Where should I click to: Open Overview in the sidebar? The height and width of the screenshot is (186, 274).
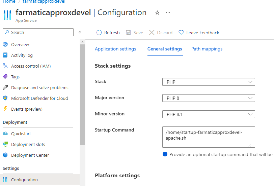(20, 45)
